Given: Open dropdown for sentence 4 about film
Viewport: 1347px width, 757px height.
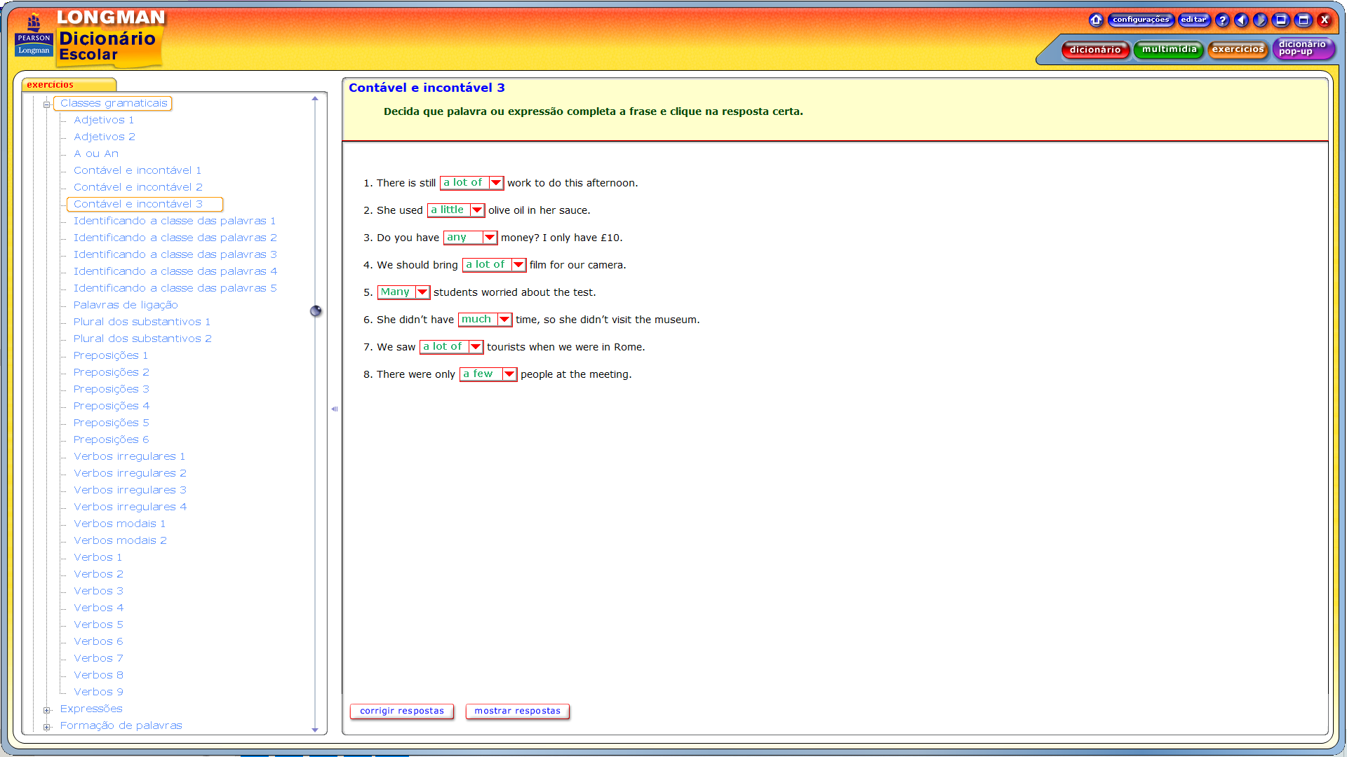Looking at the screenshot, I should (x=518, y=265).
